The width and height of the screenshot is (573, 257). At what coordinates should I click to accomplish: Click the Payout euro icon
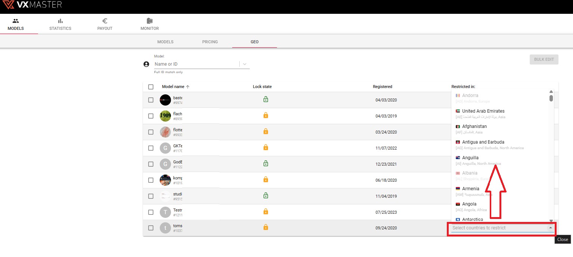coord(105,21)
